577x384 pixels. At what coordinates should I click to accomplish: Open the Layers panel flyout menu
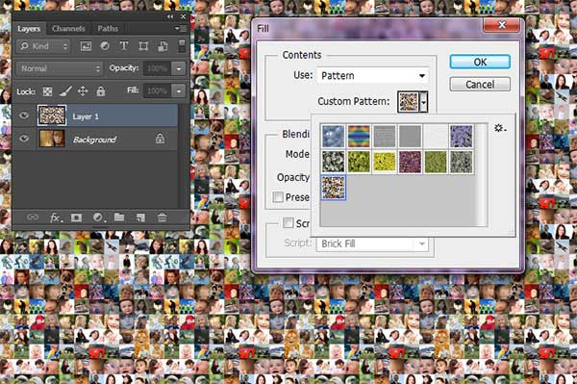click(181, 28)
